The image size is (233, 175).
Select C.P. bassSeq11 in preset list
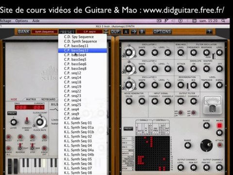(83, 46)
